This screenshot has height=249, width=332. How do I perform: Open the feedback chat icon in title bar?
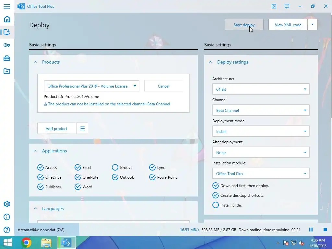[x=287, y=6]
